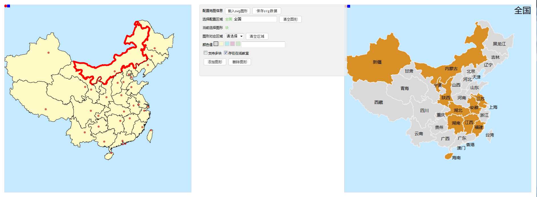Select 青海 on the right map
This screenshot has width=537, height=197.
[x=405, y=88]
